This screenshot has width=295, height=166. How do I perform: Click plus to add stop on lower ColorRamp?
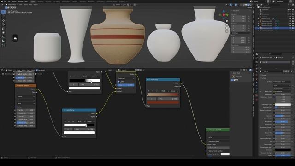[65, 121]
